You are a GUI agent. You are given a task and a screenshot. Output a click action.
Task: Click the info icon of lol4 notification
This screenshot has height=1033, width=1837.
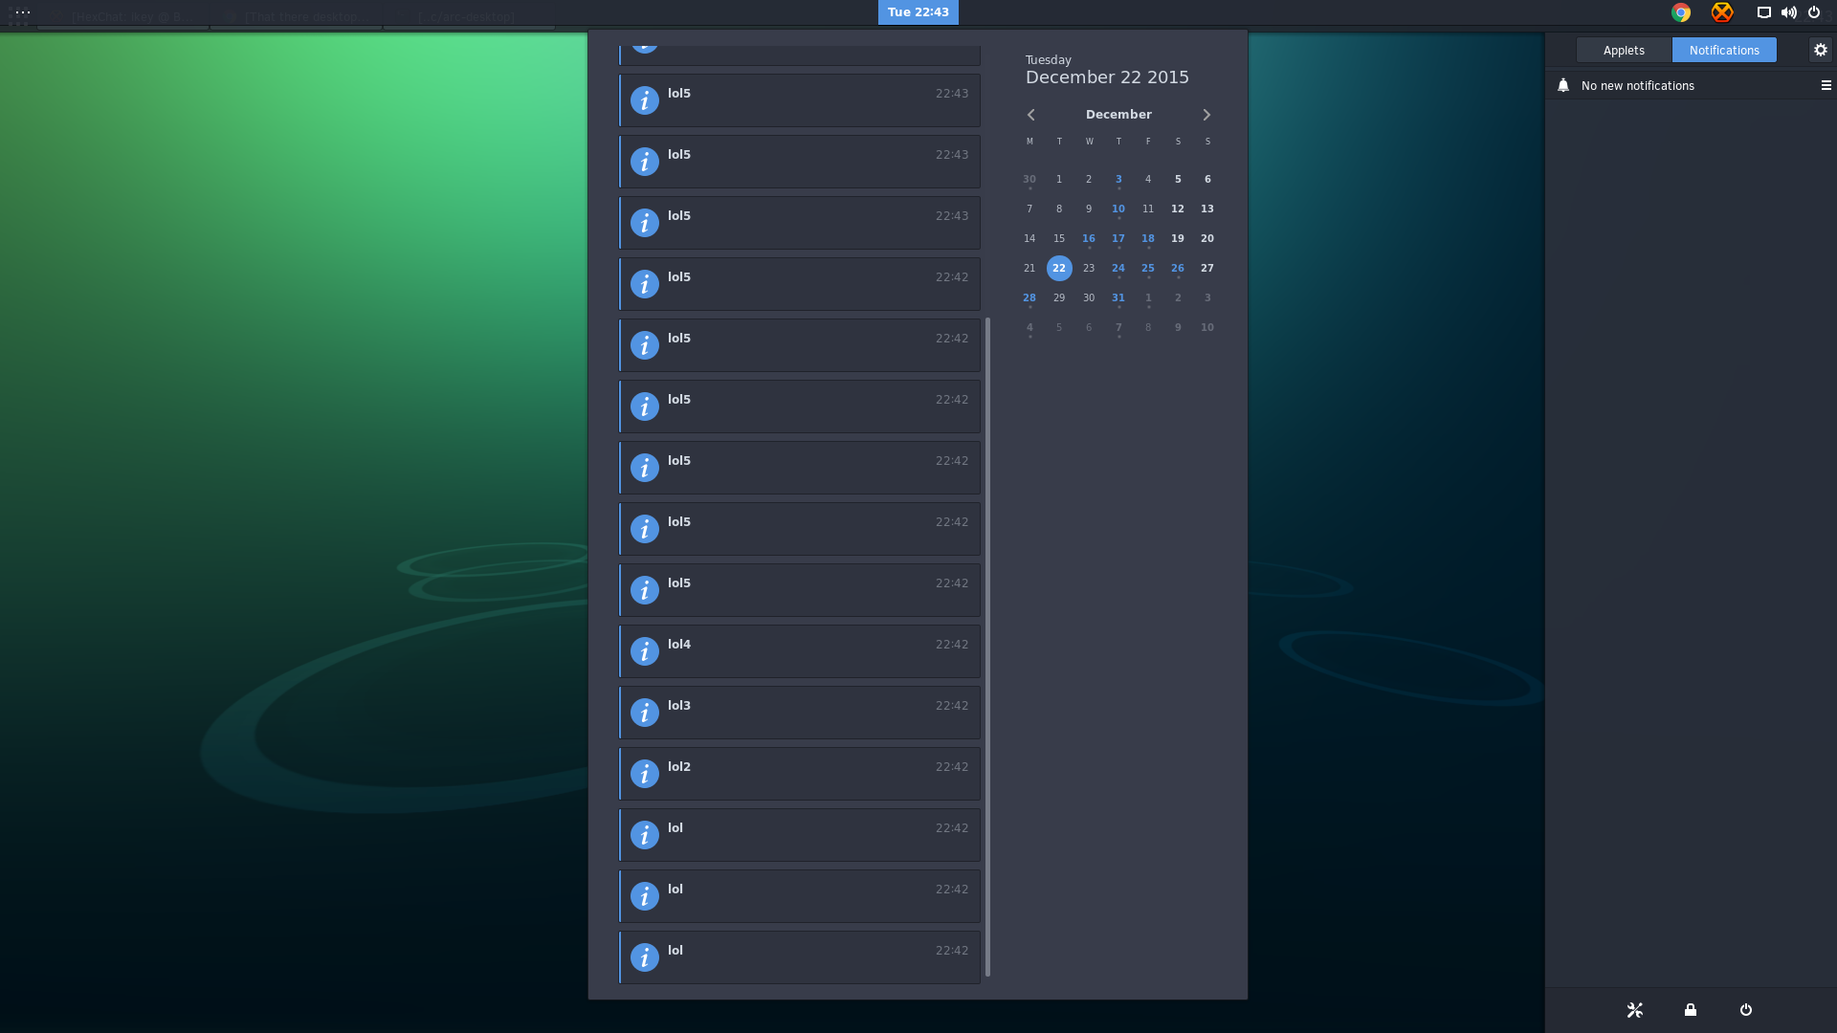645,651
